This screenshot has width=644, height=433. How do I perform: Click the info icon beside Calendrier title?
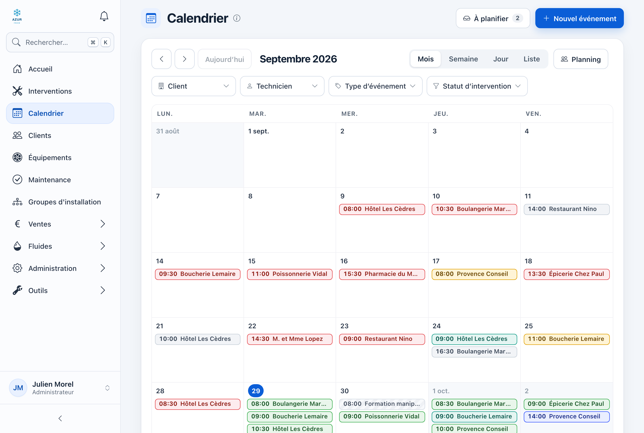pos(237,18)
